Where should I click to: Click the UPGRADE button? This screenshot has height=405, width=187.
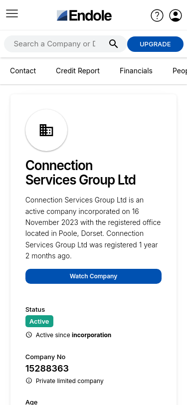155,44
